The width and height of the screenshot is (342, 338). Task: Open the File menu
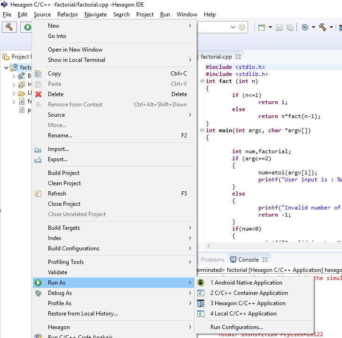pos(7,15)
